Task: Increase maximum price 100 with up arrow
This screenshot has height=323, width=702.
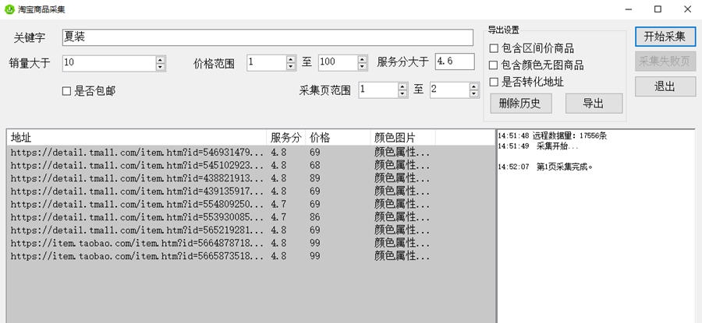Action: [x=362, y=59]
